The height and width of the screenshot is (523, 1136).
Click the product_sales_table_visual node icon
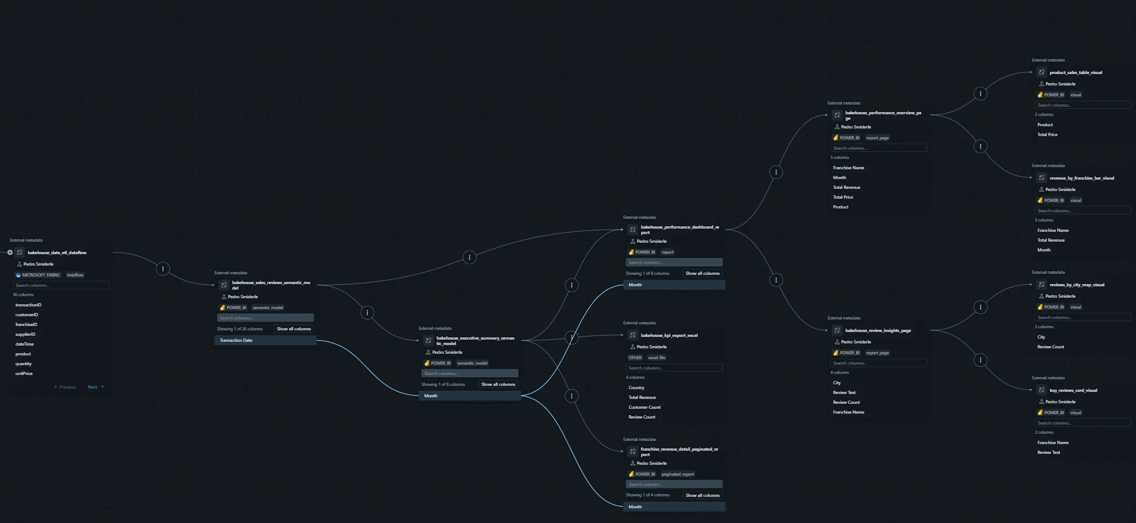pos(1042,72)
